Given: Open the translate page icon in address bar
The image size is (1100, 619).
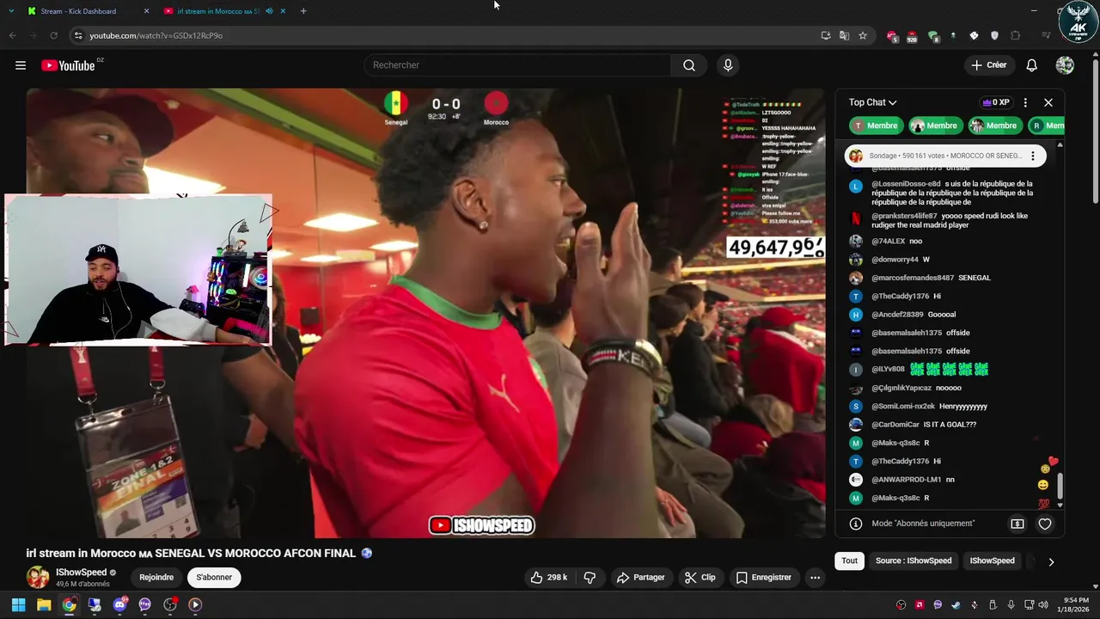Looking at the screenshot, I should pos(844,35).
